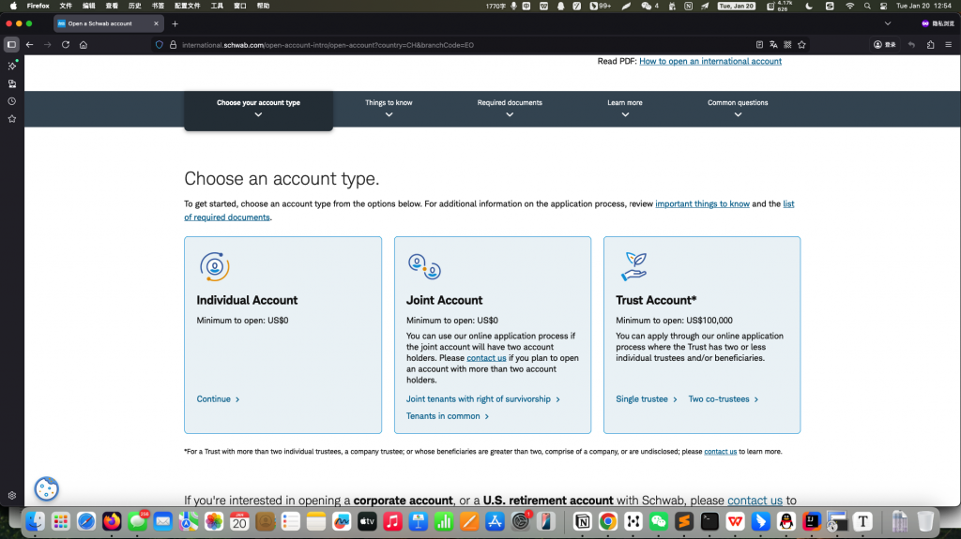Click the translate page icon in address bar
The width and height of the screenshot is (961, 539).
tap(773, 45)
